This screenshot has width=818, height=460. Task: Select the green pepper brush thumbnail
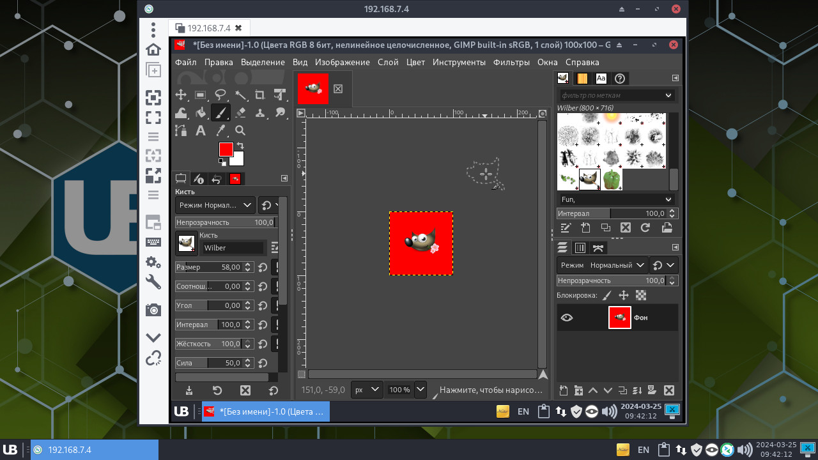pyautogui.click(x=612, y=179)
